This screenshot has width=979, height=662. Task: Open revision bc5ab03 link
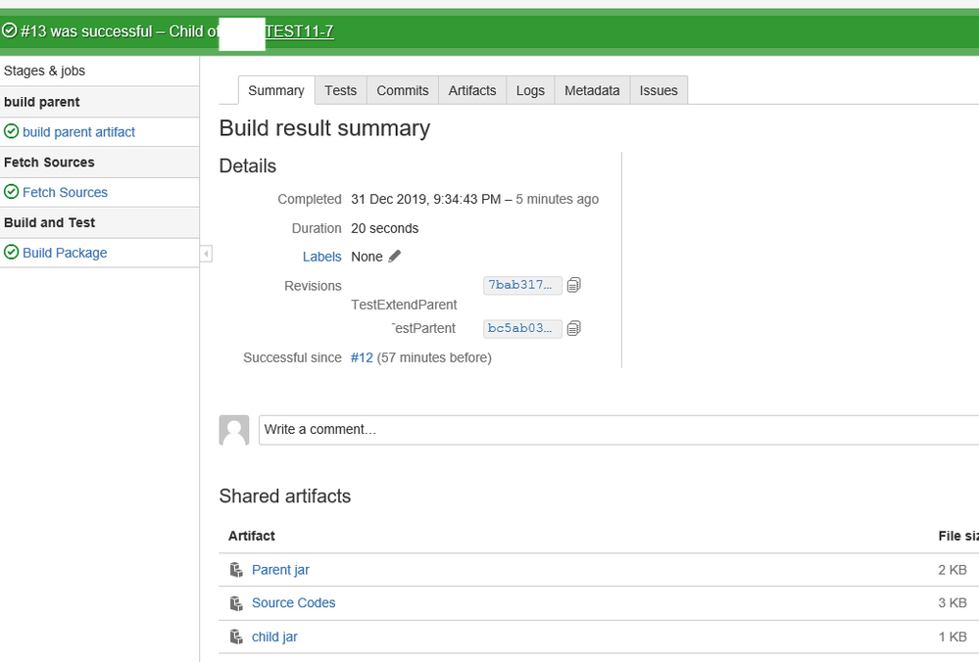522,328
